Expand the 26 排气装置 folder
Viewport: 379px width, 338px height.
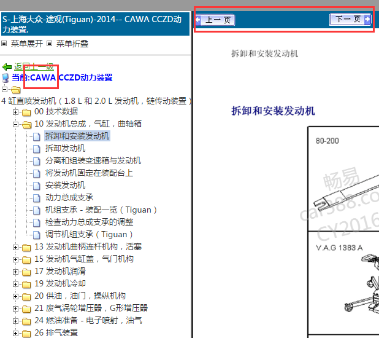16,334
